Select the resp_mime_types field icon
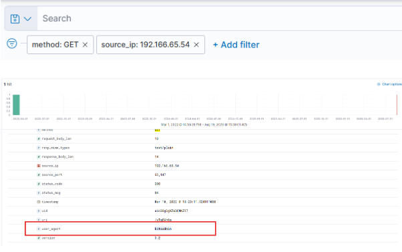The height and width of the screenshot is (252, 402). 39,148
